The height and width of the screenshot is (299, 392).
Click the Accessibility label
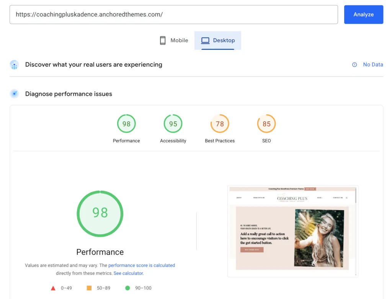(x=173, y=141)
